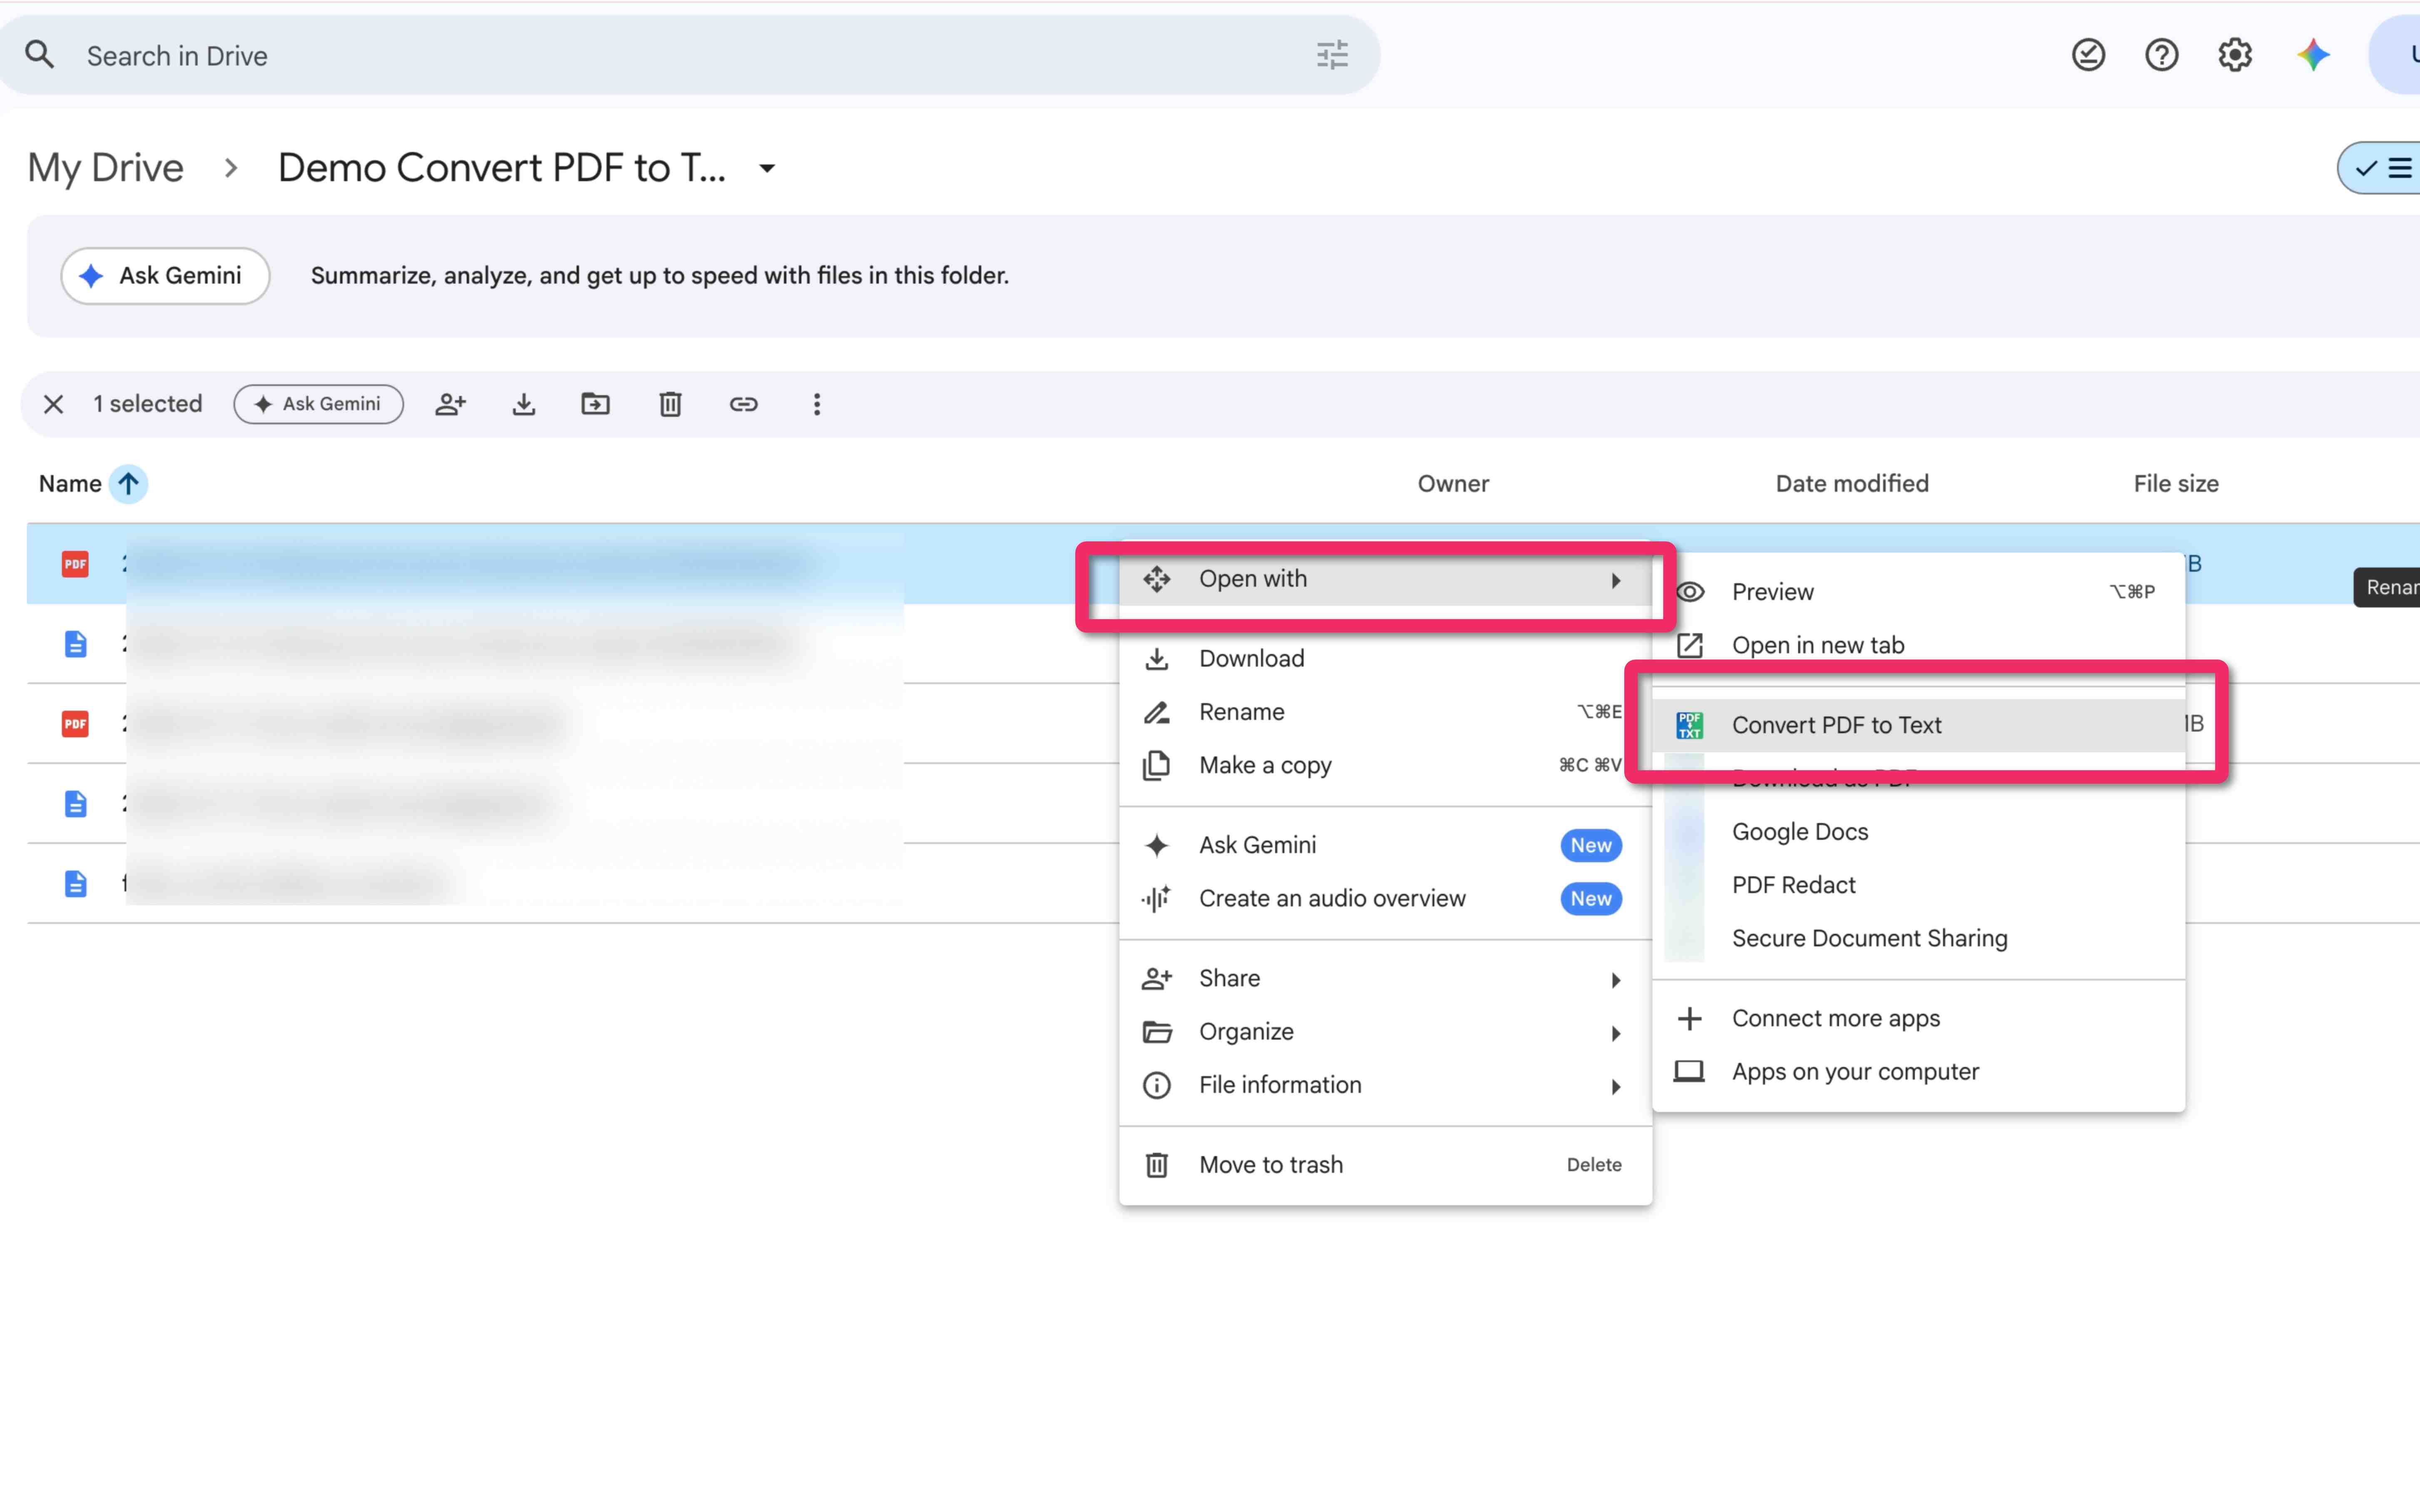The height and width of the screenshot is (1512, 2420).
Task: Click the 1 selected label
Action: click(x=148, y=404)
